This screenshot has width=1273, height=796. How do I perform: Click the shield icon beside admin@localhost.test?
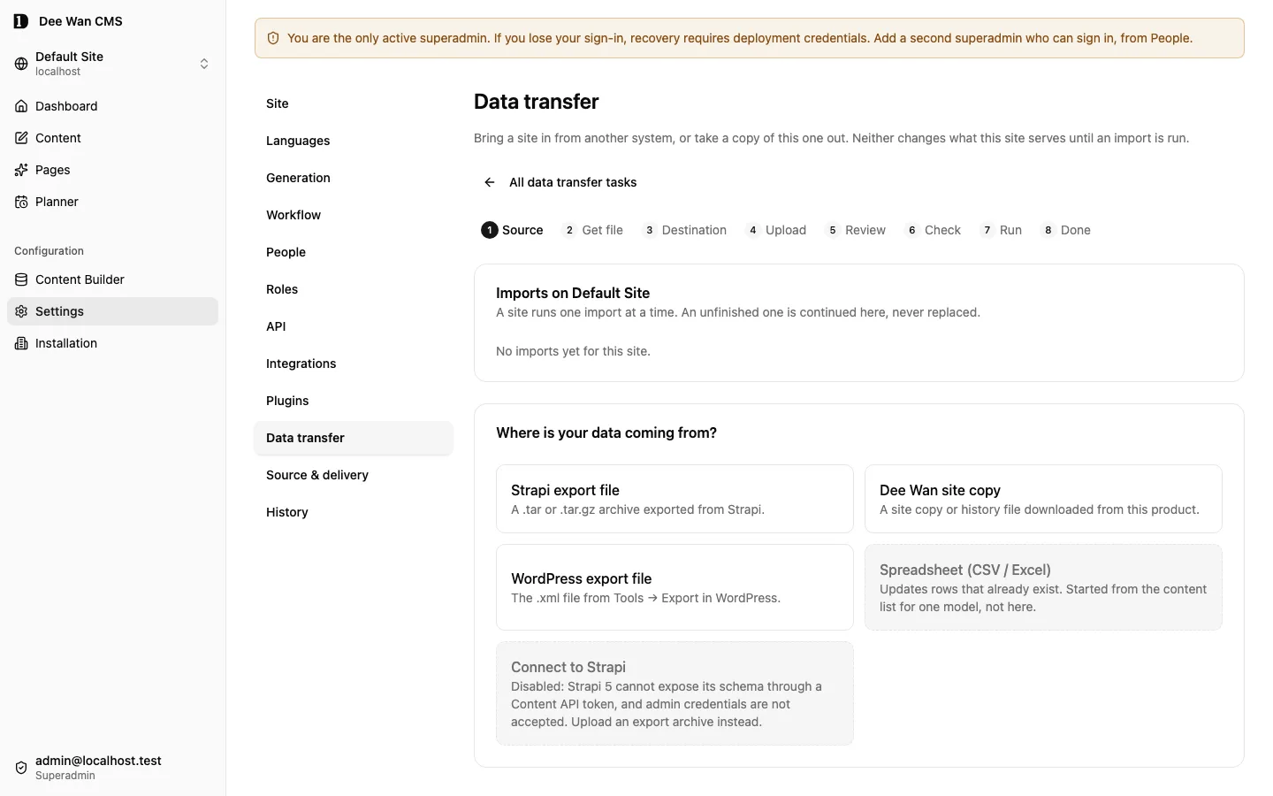21,768
